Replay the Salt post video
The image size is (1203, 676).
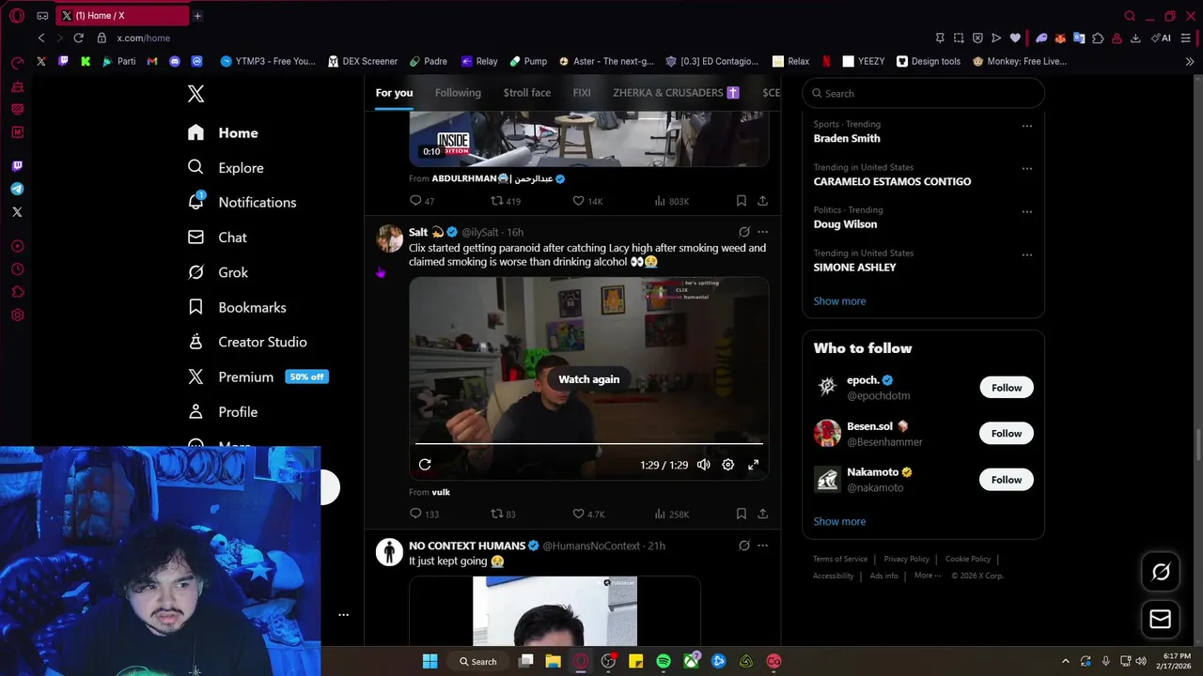click(425, 465)
